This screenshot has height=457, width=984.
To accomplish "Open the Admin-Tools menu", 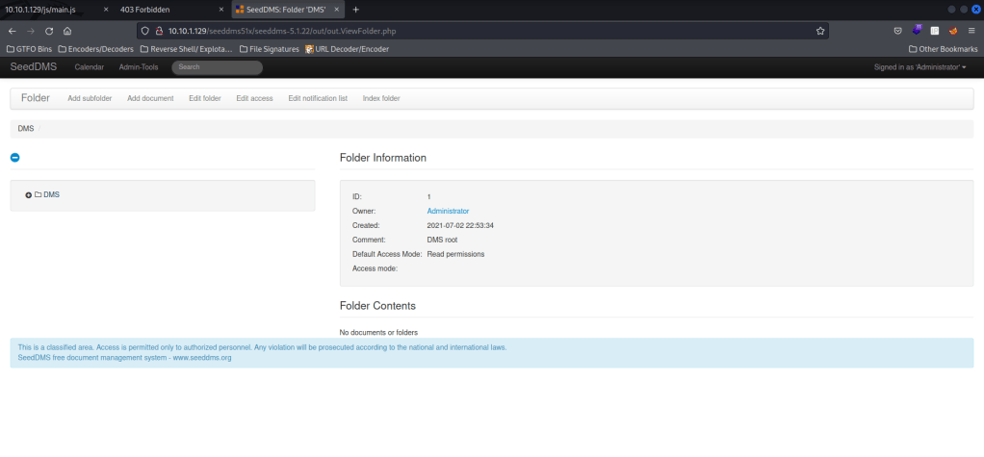I will [138, 67].
